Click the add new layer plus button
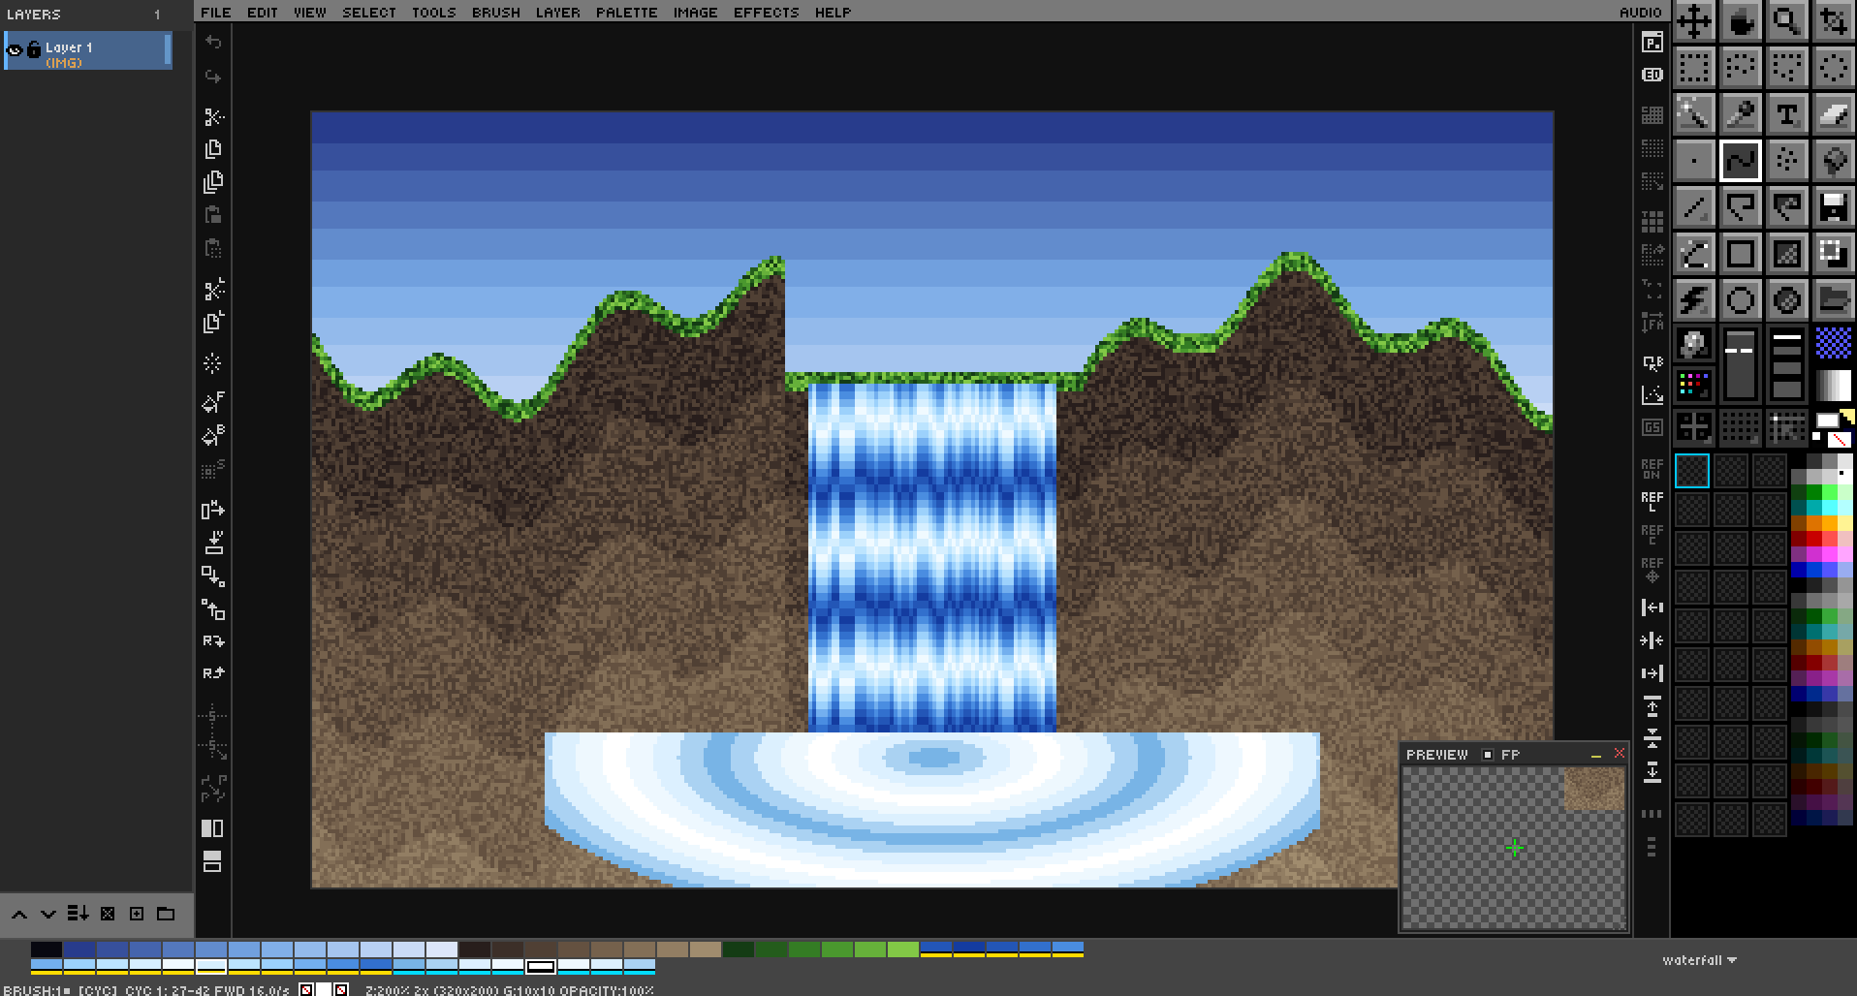The image size is (1857, 996). point(137,914)
